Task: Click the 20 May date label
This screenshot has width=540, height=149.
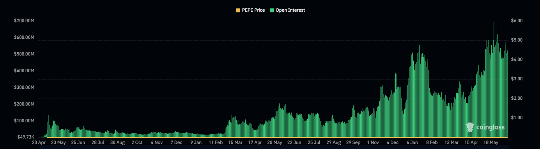Action: click(x=274, y=143)
